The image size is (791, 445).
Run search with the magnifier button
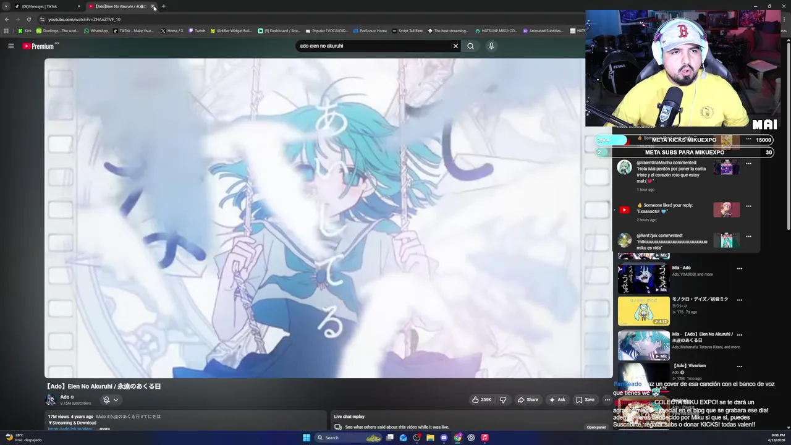click(471, 46)
